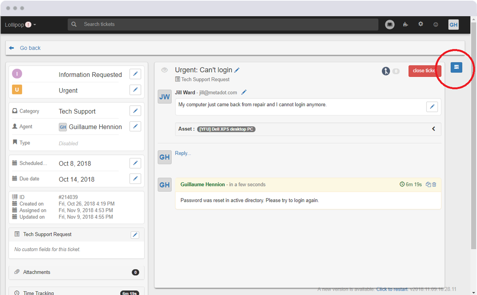The height and width of the screenshot is (295, 477).
Task: Click the Search tickets field
Action: pos(223,24)
